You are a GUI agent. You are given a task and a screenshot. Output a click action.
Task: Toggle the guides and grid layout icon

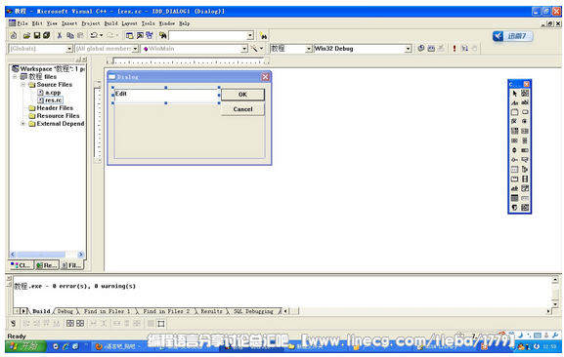click(161, 323)
